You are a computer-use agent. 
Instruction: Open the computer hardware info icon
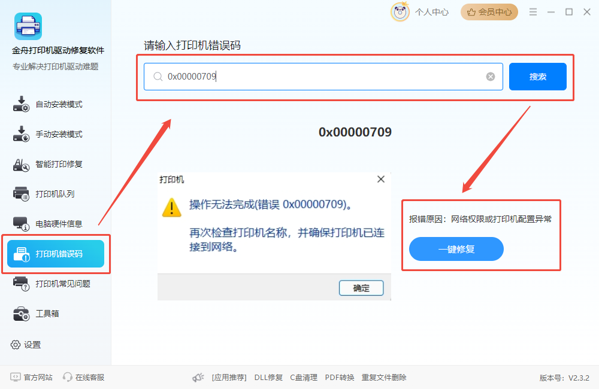21,224
